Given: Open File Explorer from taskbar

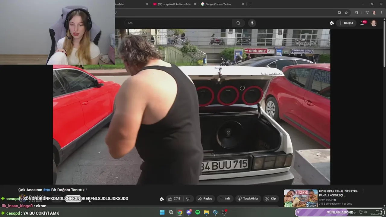Looking at the screenshot, I should pos(206,212).
